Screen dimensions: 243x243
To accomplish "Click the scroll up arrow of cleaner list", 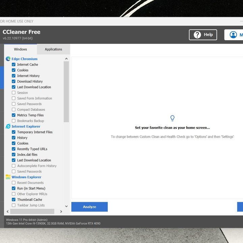I will (66, 59).
